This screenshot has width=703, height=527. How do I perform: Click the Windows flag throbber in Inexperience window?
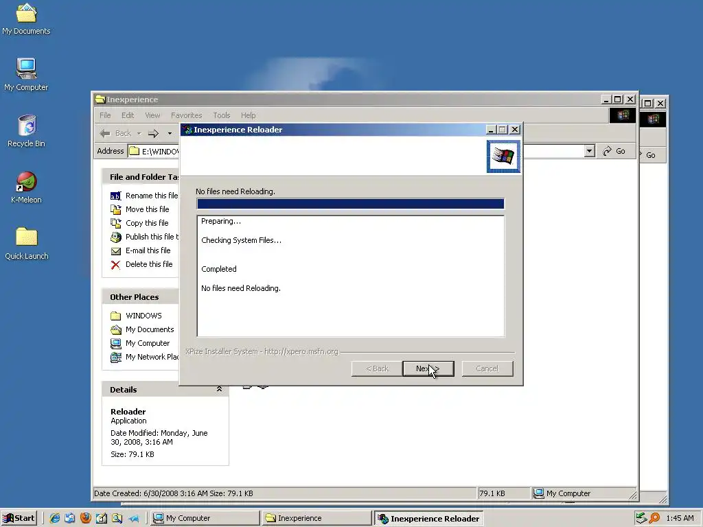point(622,115)
